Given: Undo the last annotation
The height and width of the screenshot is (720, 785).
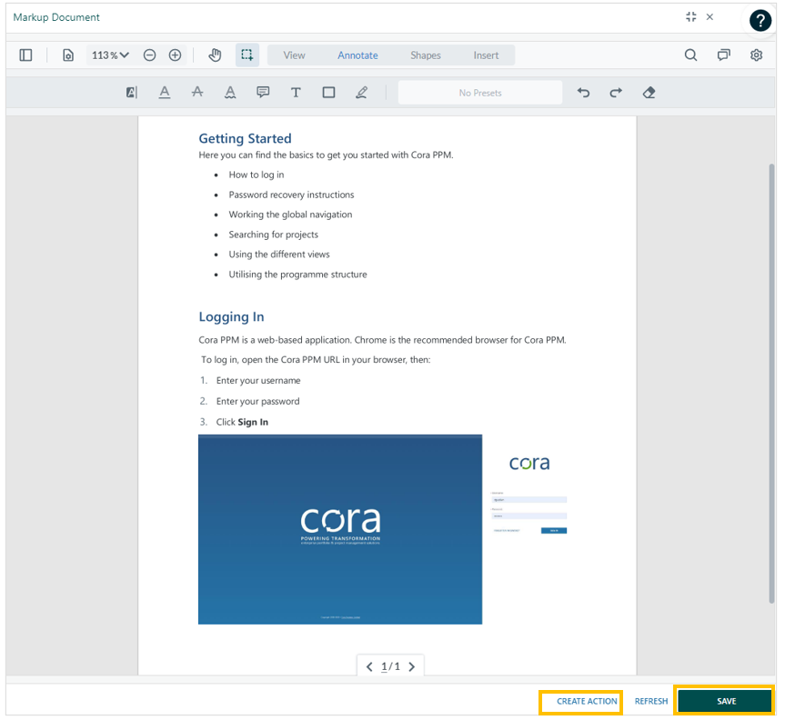Looking at the screenshot, I should tap(583, 93).
